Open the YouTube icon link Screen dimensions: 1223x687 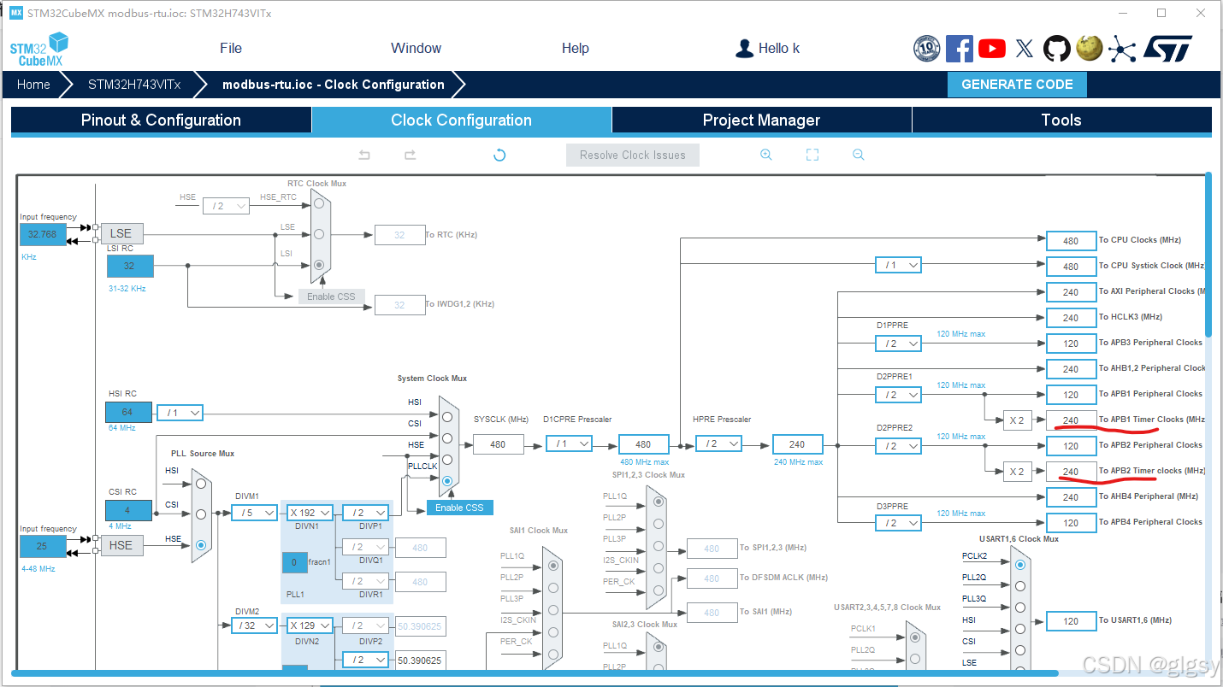click(x=992, y=49)
